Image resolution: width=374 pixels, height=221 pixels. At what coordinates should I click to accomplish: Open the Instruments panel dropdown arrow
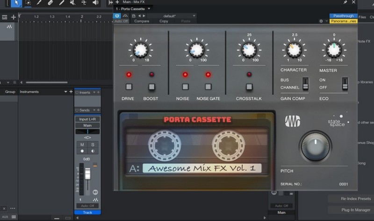point(65,91)
